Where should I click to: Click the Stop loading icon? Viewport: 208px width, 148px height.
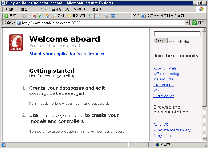tap(34, 16)
